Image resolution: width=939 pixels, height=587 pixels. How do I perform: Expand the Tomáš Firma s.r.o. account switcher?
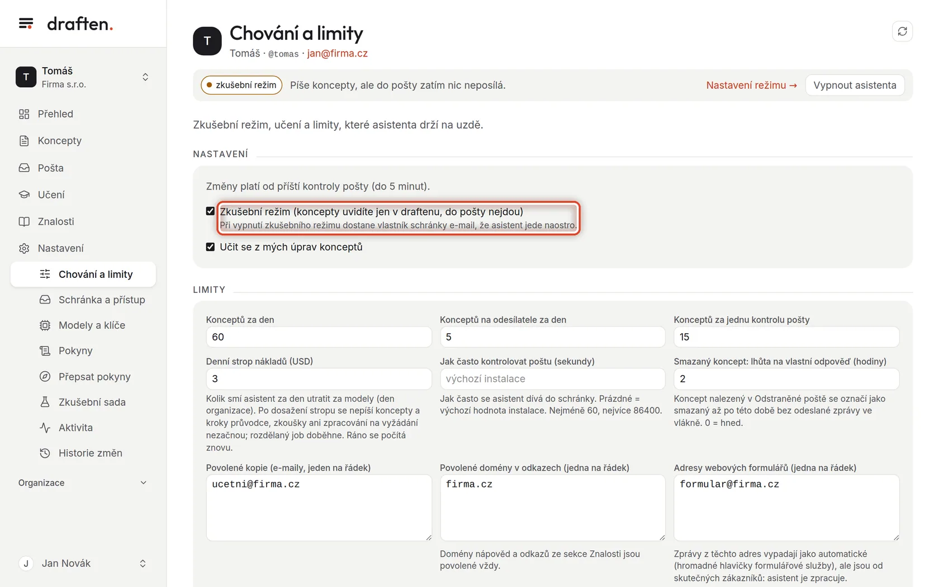[x=83, y=77]
